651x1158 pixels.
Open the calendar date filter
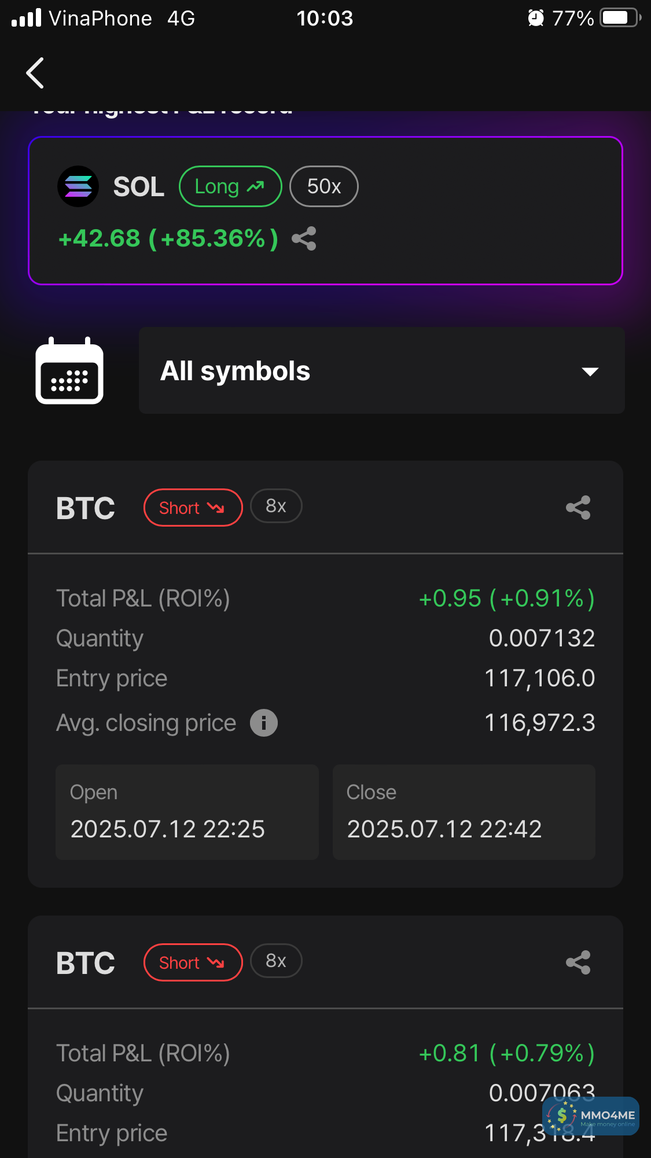[69, 371]
